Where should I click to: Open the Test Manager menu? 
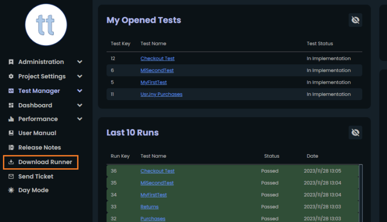tap(39, 91)
